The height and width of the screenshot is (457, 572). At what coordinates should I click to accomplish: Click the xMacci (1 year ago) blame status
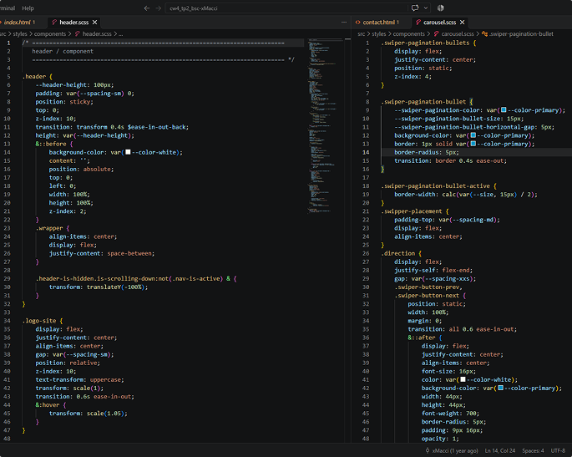click(x=452, y=451)
